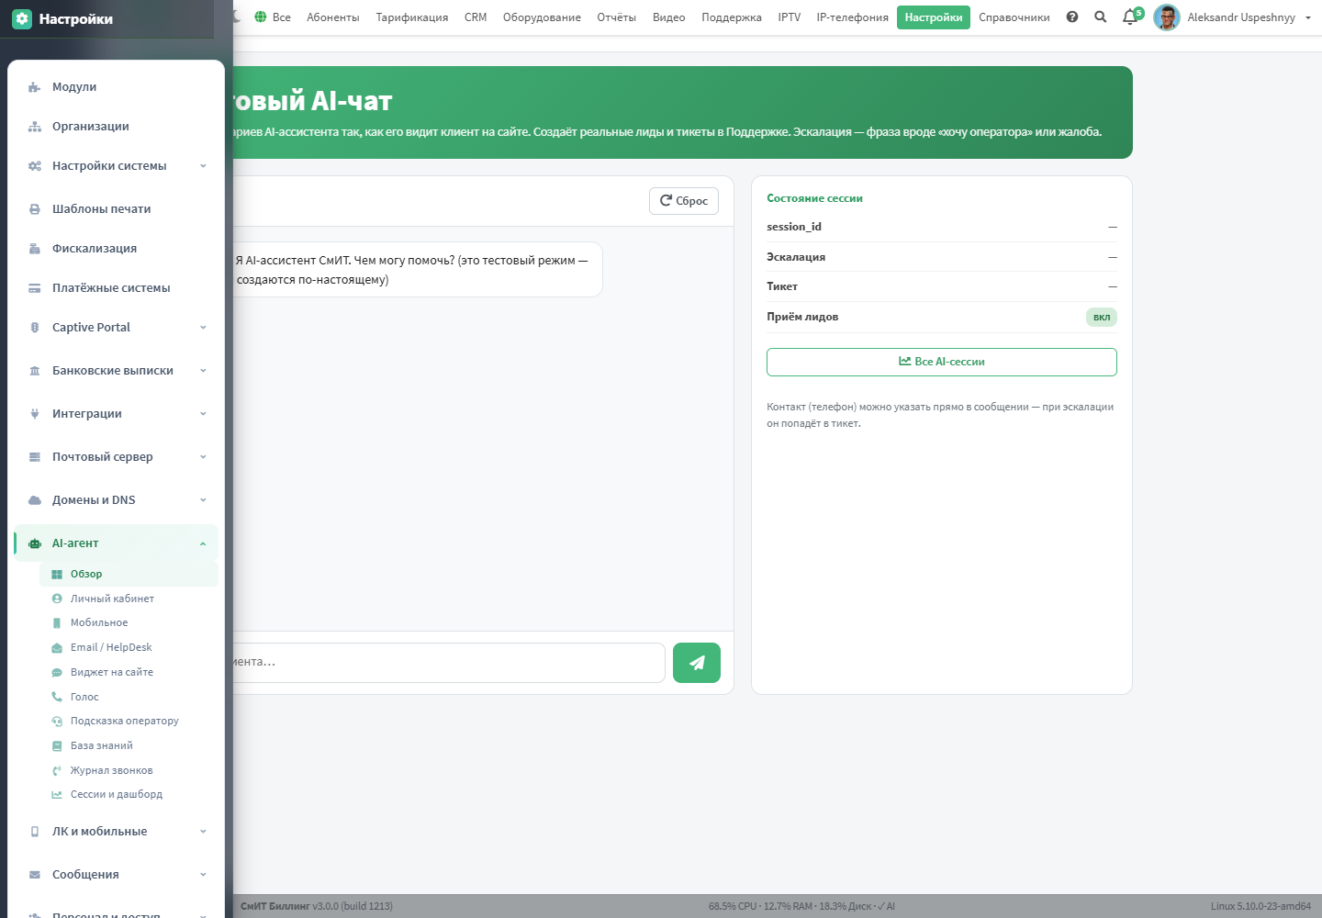Click the credit card icon for Платёжные системы
This screenshot has height=918, width=1322.
click(35, 288)
